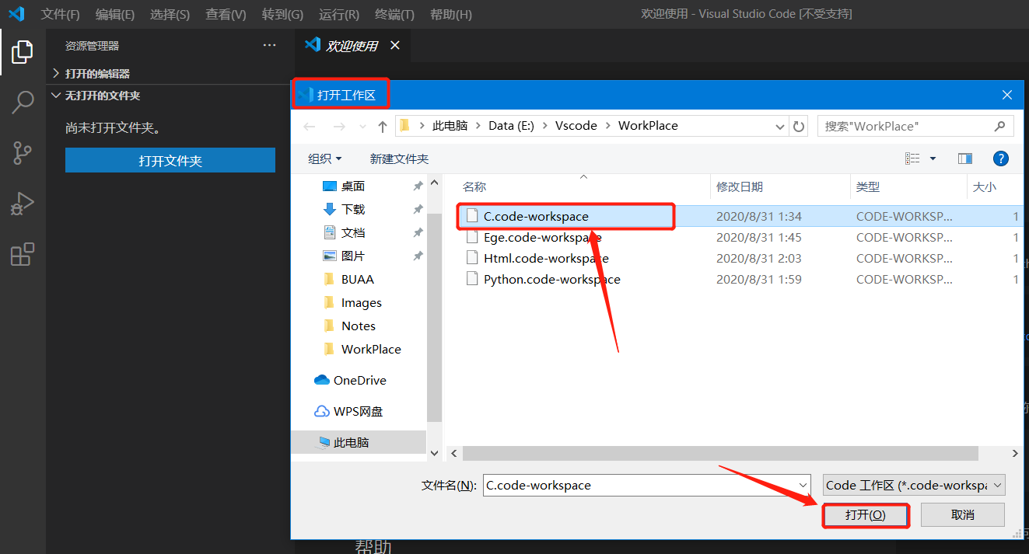The height and width of the screenshot is (554, 1029).
Task: Click the 打开(O) button
Action: click(866, 515)
